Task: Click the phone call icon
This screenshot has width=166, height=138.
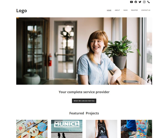Action: point(149,2)
